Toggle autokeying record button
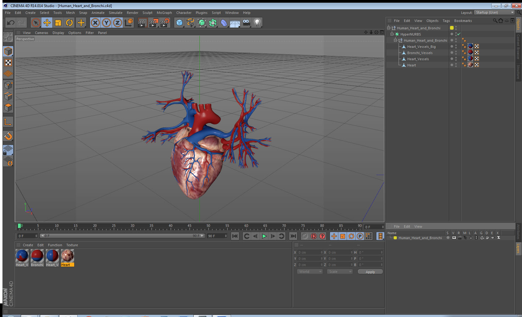This screenshot has width=522, height=317. tap(314, 236)
